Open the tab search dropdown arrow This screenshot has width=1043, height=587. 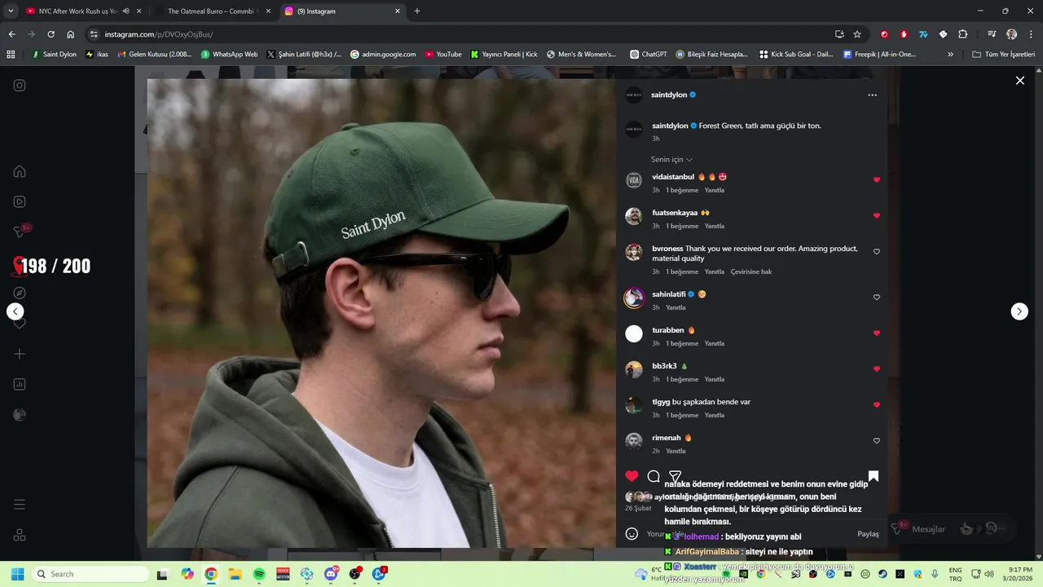pos(11,11)
